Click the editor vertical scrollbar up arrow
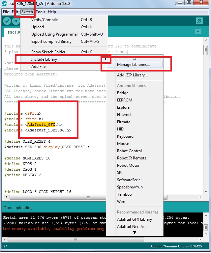Viewport: 211px width, 253px height. click(x=206, y=40)
